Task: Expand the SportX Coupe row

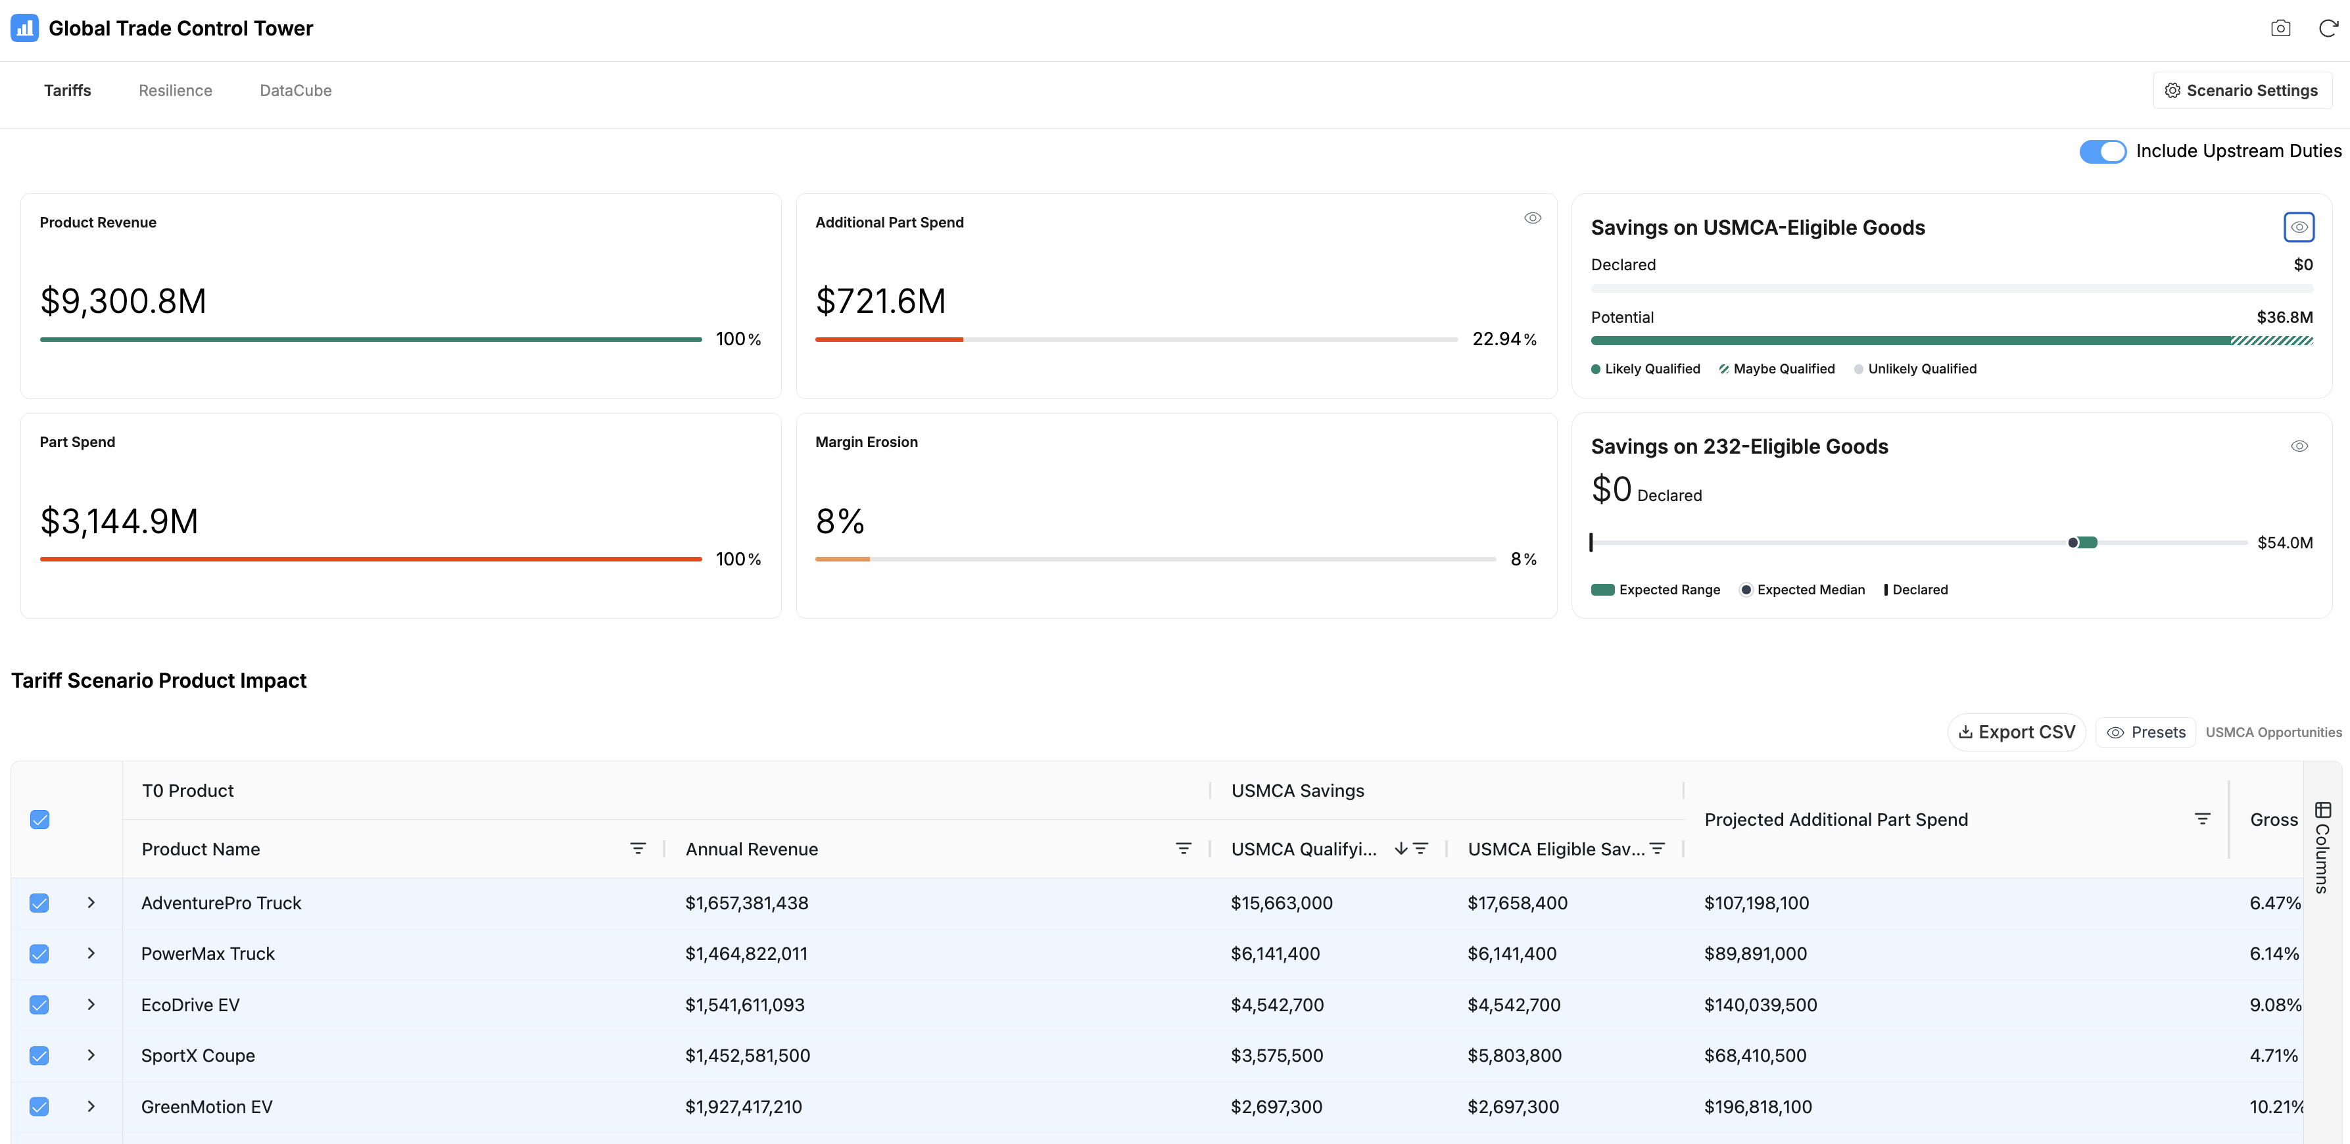Action: [91, 1055]
